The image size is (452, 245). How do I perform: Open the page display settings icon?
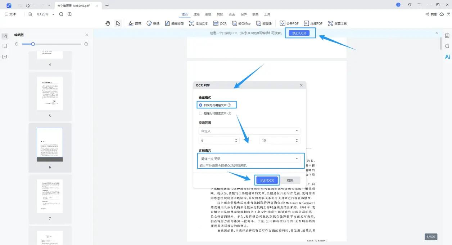(30, 14)
